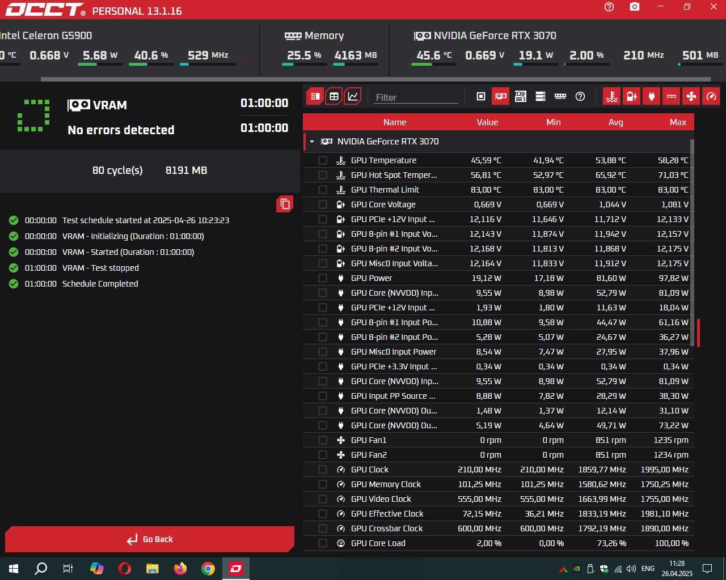The image size is (726, 580).
Task: Sort by the Avg column header
Action: click(x=616, y=122)
